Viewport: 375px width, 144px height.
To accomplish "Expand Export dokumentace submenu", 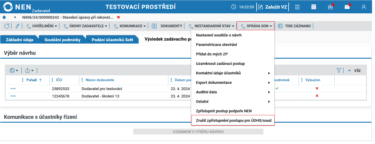I will 233,83.
